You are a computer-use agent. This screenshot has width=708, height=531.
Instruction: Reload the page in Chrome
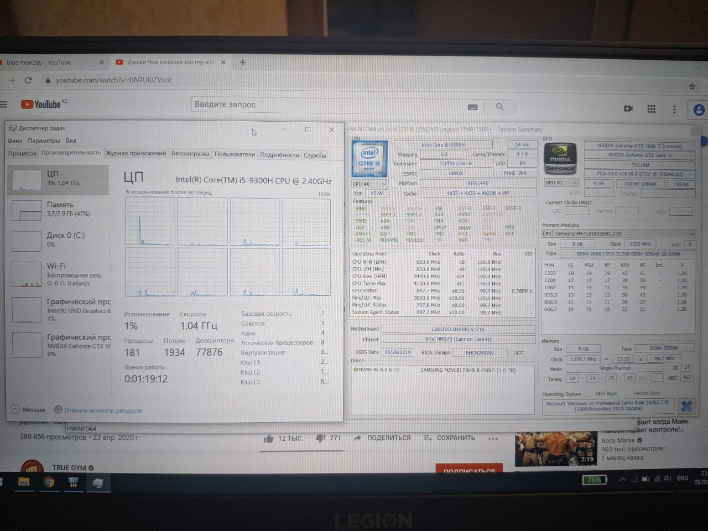point(28,80)
